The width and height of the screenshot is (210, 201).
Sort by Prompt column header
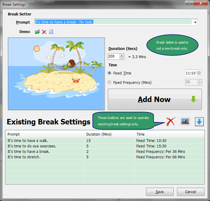45,134
